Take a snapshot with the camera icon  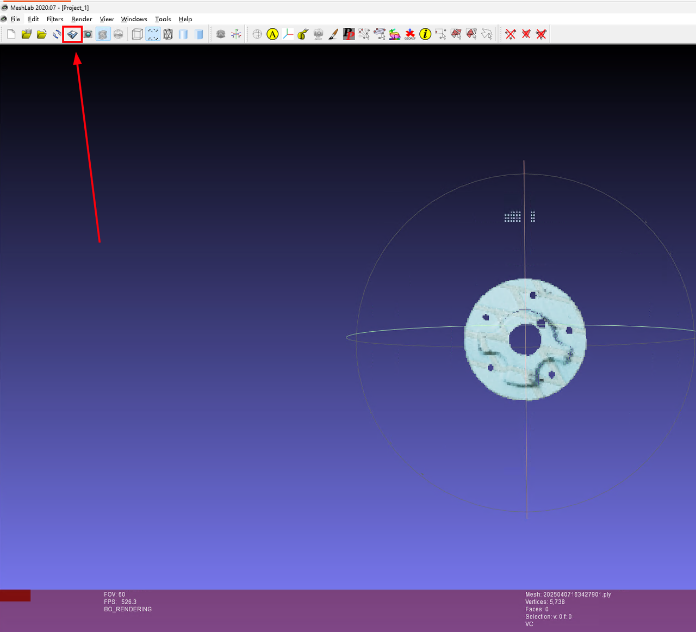pyautogui.click(x=88, y=34)
